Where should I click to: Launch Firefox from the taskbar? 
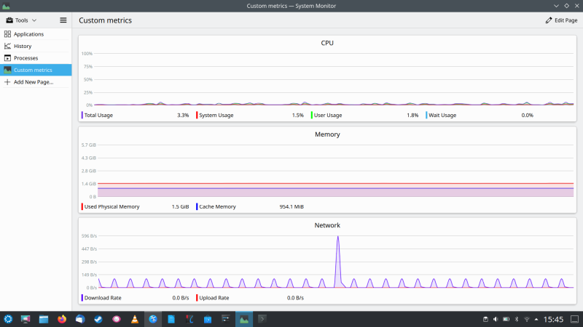(x=62, y=319)
